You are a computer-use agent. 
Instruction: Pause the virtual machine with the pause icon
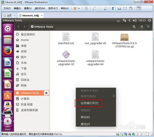75,8
